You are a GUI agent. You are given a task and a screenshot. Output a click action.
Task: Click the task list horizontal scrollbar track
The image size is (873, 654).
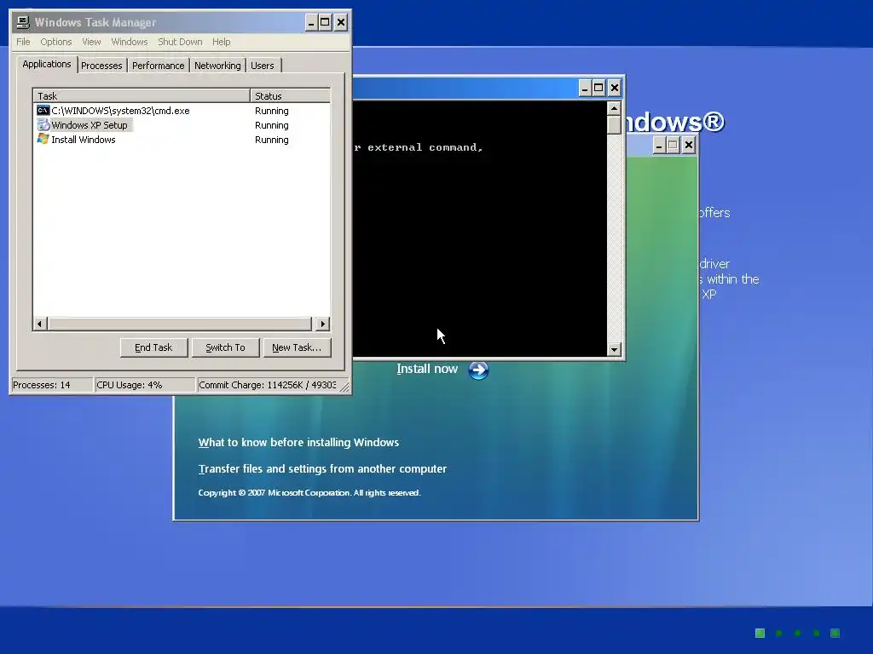[x=181, y=324]
